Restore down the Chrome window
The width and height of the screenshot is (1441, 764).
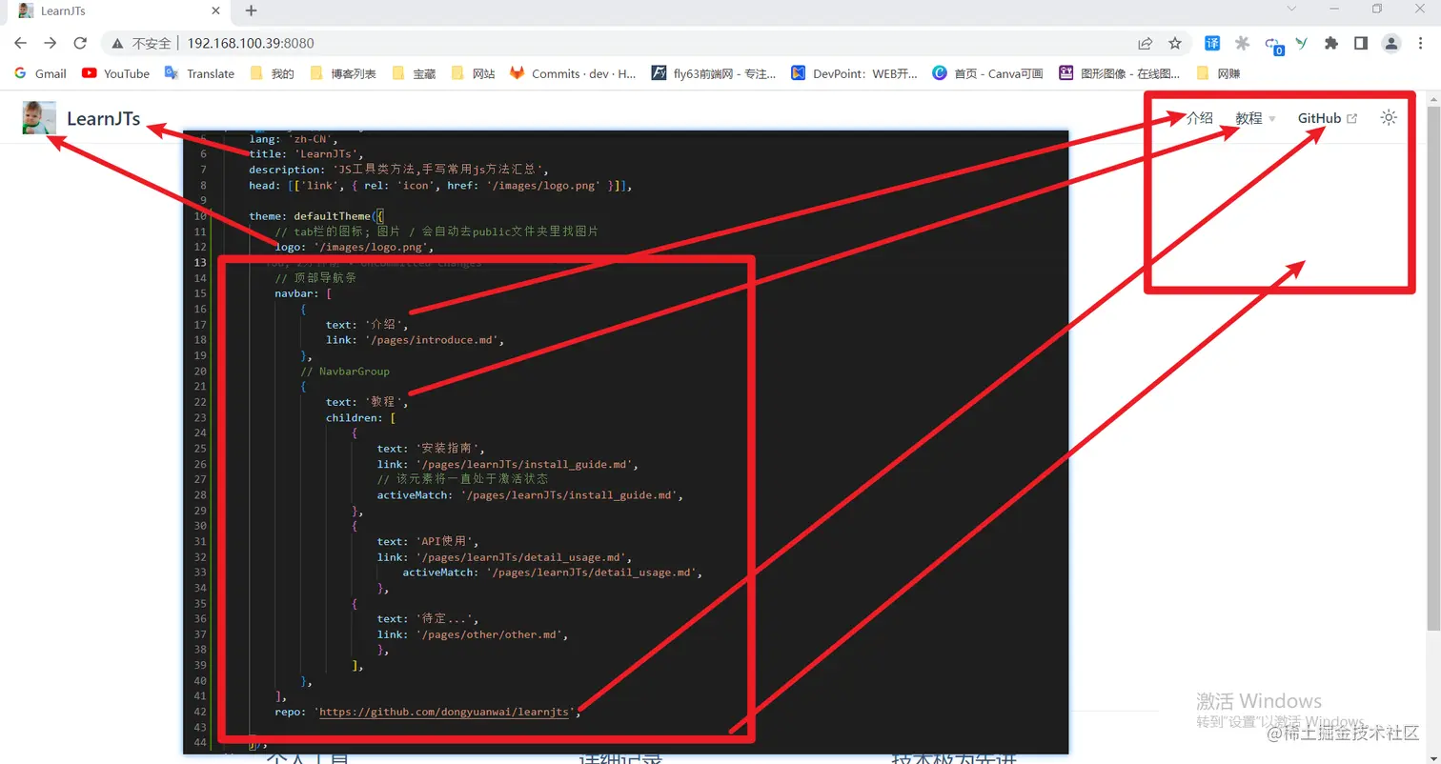(x=1376, y=9)
